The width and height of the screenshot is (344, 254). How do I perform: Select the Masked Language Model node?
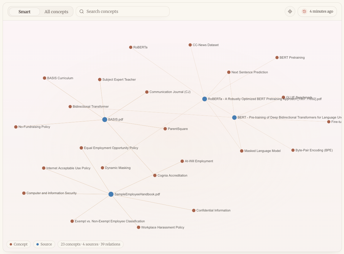242,151
